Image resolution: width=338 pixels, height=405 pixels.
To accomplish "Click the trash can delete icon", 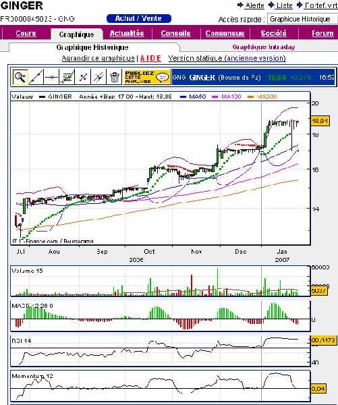I will point(114,77).
